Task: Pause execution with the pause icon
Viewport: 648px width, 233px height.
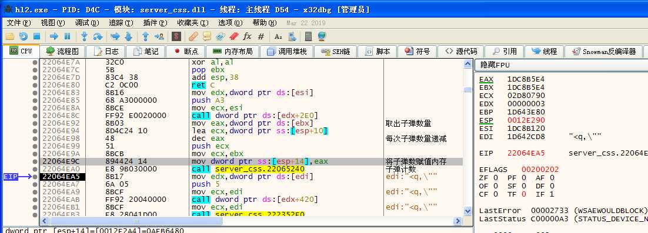Action: (68, 36)
